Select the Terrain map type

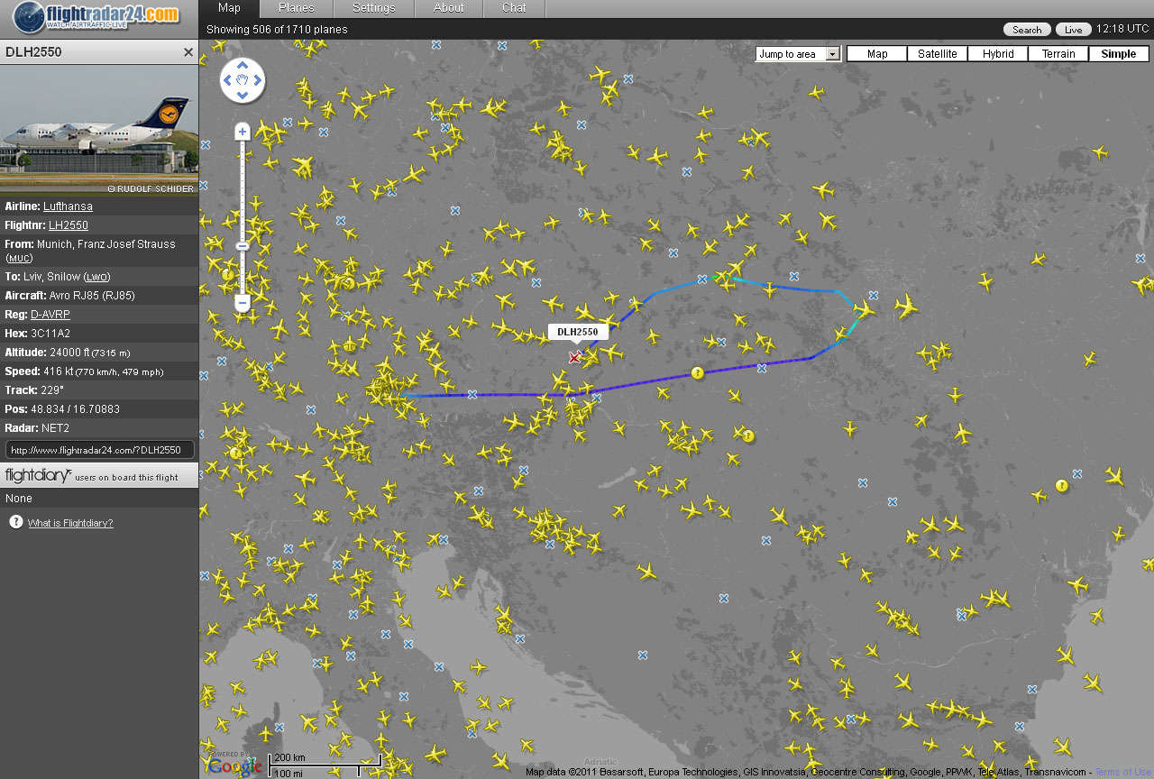coord(1058,54)
